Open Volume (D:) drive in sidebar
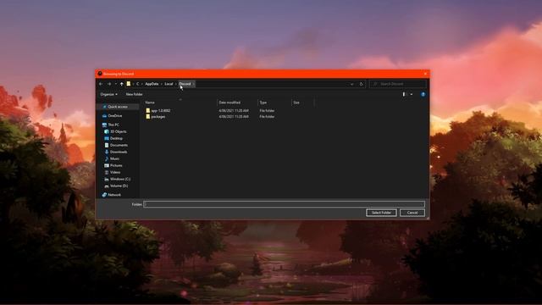Screen dimensions: 542x305 point(119,186)
